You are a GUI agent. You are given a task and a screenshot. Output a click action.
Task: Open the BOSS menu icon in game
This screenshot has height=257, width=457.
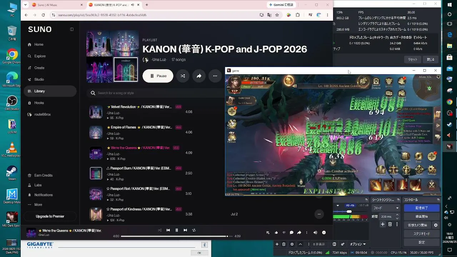pos(389,82)
